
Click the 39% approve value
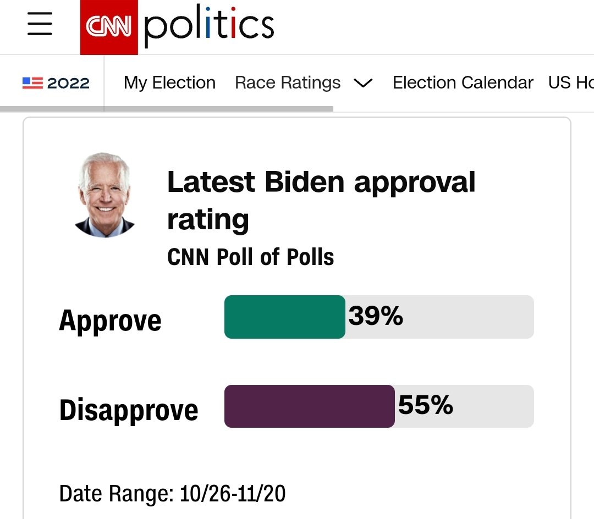tap(376, 316)
